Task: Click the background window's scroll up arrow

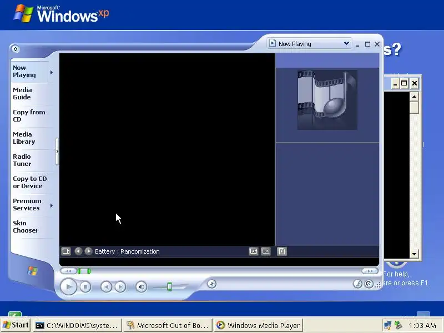Action: coord(414,97)
